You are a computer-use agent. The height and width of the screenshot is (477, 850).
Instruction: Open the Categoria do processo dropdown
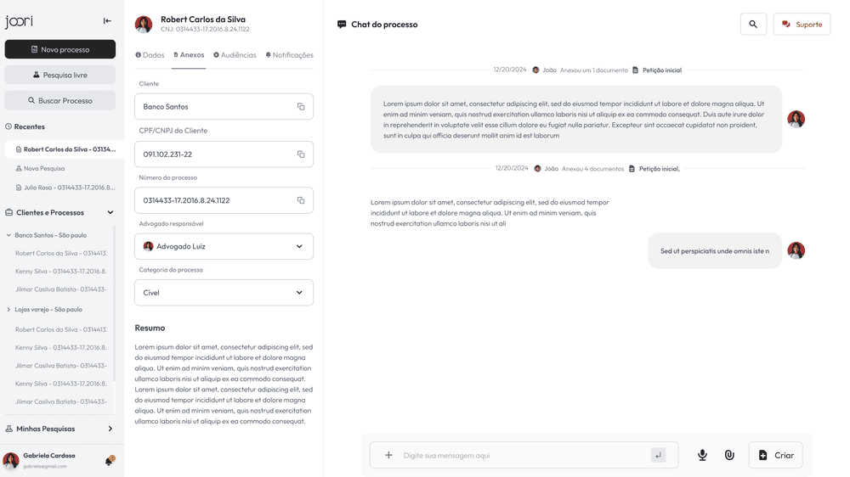point(224,292)
